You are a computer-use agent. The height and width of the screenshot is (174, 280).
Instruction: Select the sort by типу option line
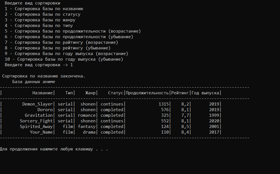click(39, 26)
